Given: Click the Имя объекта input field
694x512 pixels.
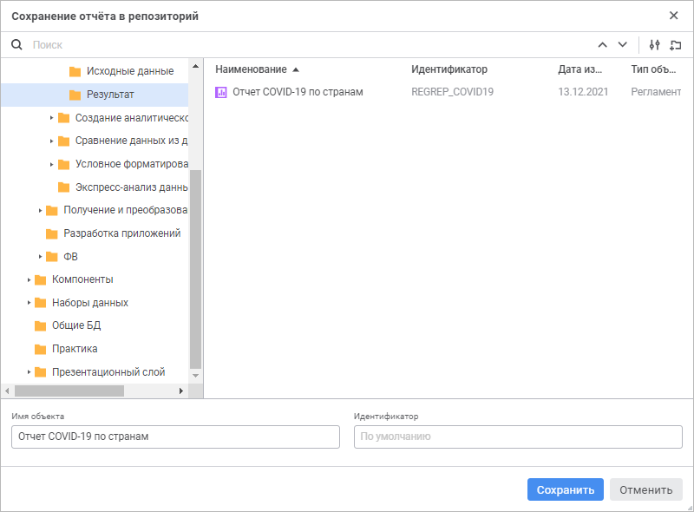Looking at the screenshot, I should pos(175,437).
